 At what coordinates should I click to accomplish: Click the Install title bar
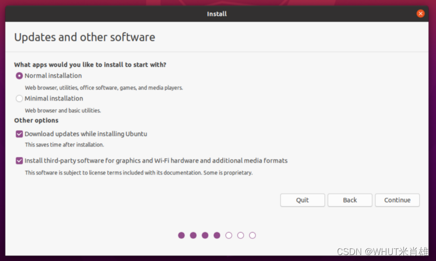[217, 13]
